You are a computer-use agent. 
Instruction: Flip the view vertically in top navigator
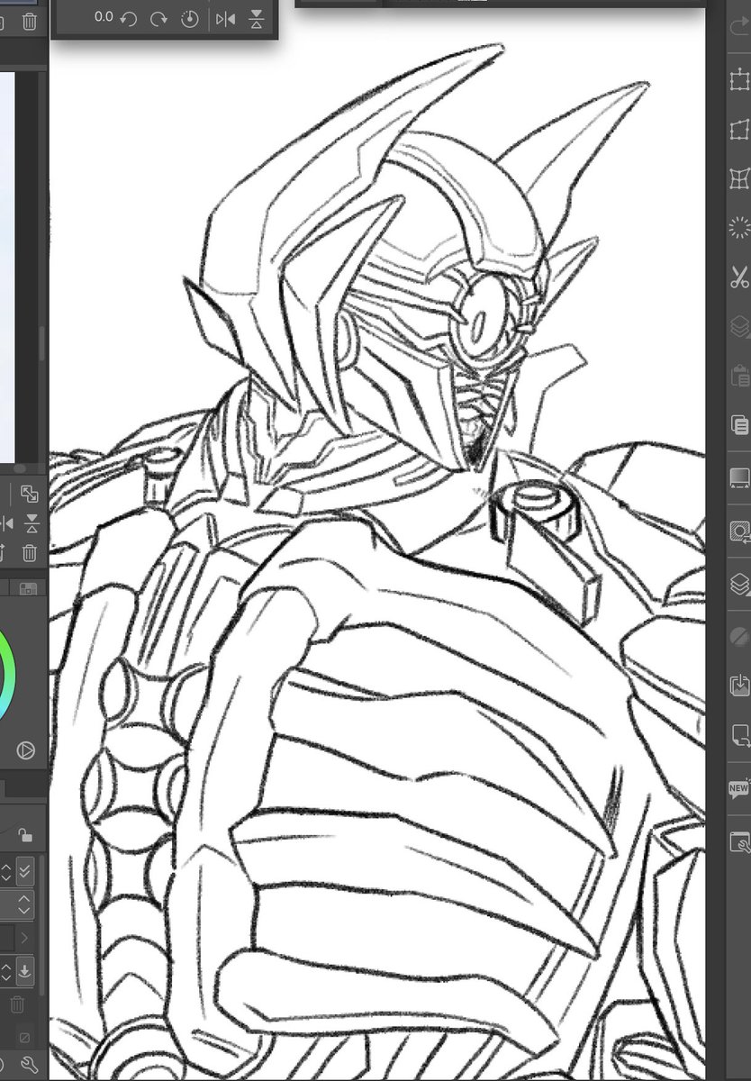(257, 18)
